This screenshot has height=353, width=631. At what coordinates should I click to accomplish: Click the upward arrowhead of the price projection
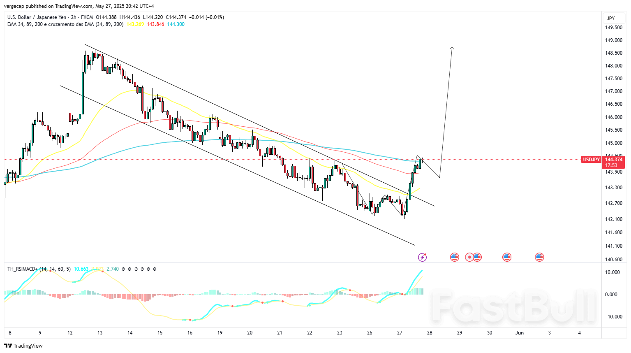tap(452, 49)
